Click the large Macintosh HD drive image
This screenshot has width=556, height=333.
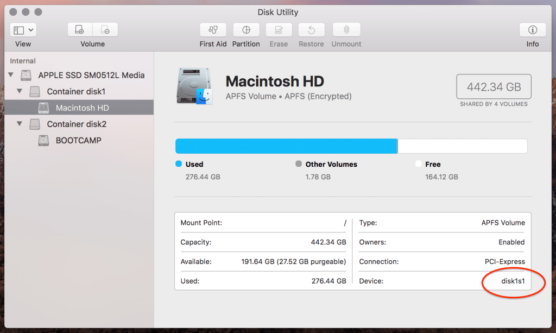pyautogui.click(x=194, y=86)
